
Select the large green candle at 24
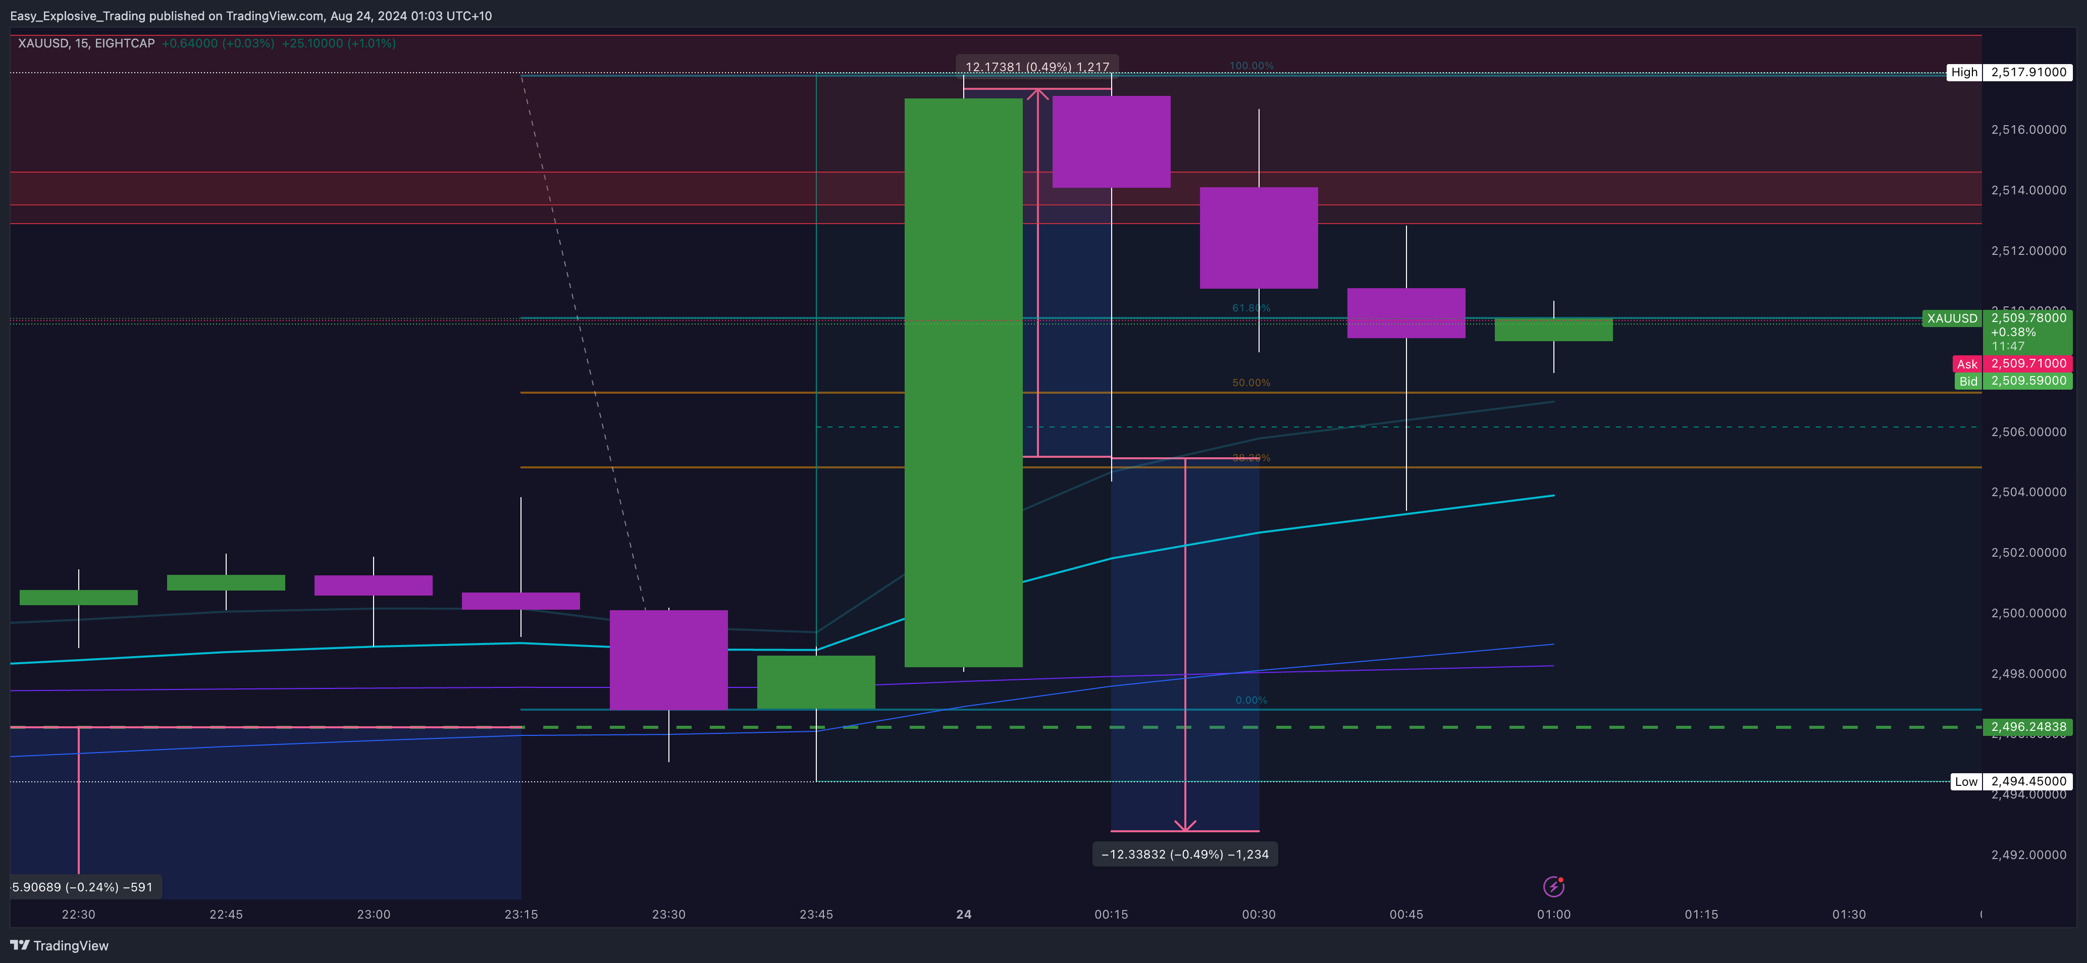963,382
